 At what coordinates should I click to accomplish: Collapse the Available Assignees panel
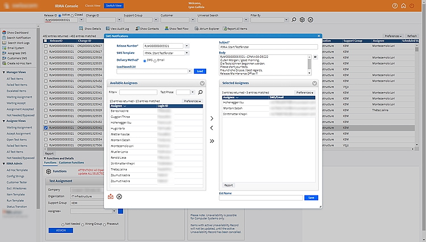pyautogui.click(x=203, y=83)
